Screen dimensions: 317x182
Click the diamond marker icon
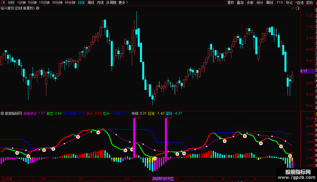coord(292,8)
